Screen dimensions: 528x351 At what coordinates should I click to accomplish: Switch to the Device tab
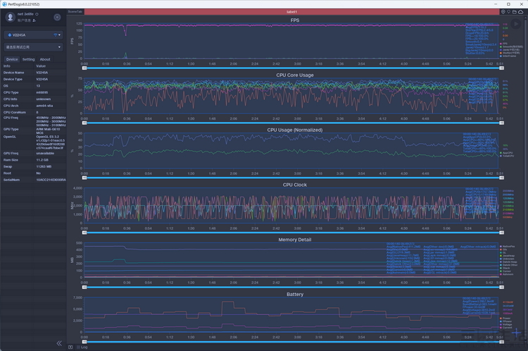pos(12,59)
